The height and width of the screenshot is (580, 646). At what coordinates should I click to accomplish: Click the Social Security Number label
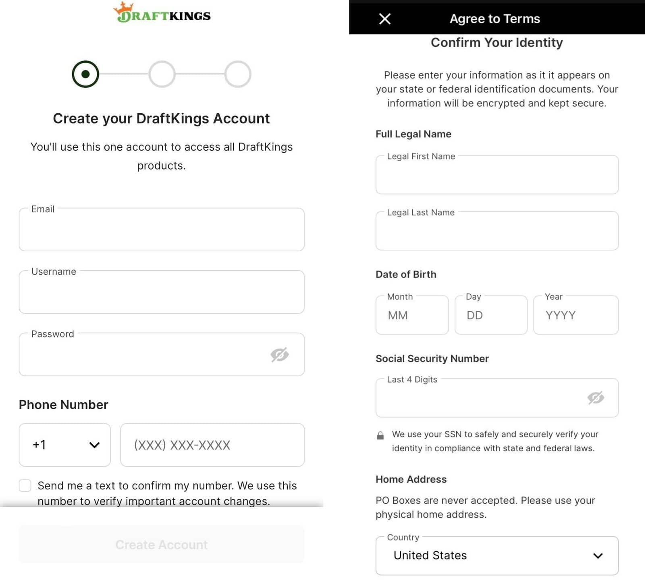tap(432, 358)
